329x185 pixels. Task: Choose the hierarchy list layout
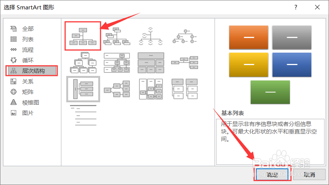185,89
